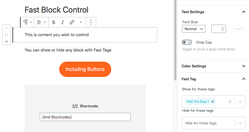Viewport: 249px width, 132px height.
Task: Click the block drag handle dots
Action: (7, 35)
